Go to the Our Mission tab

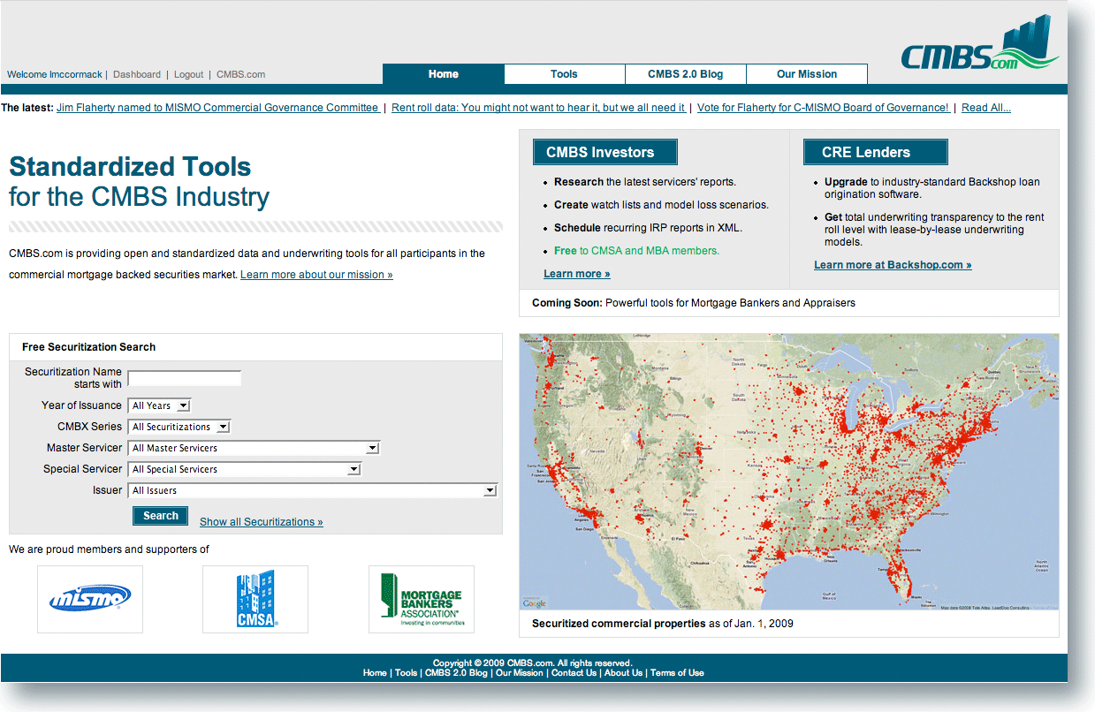[807, 74]
